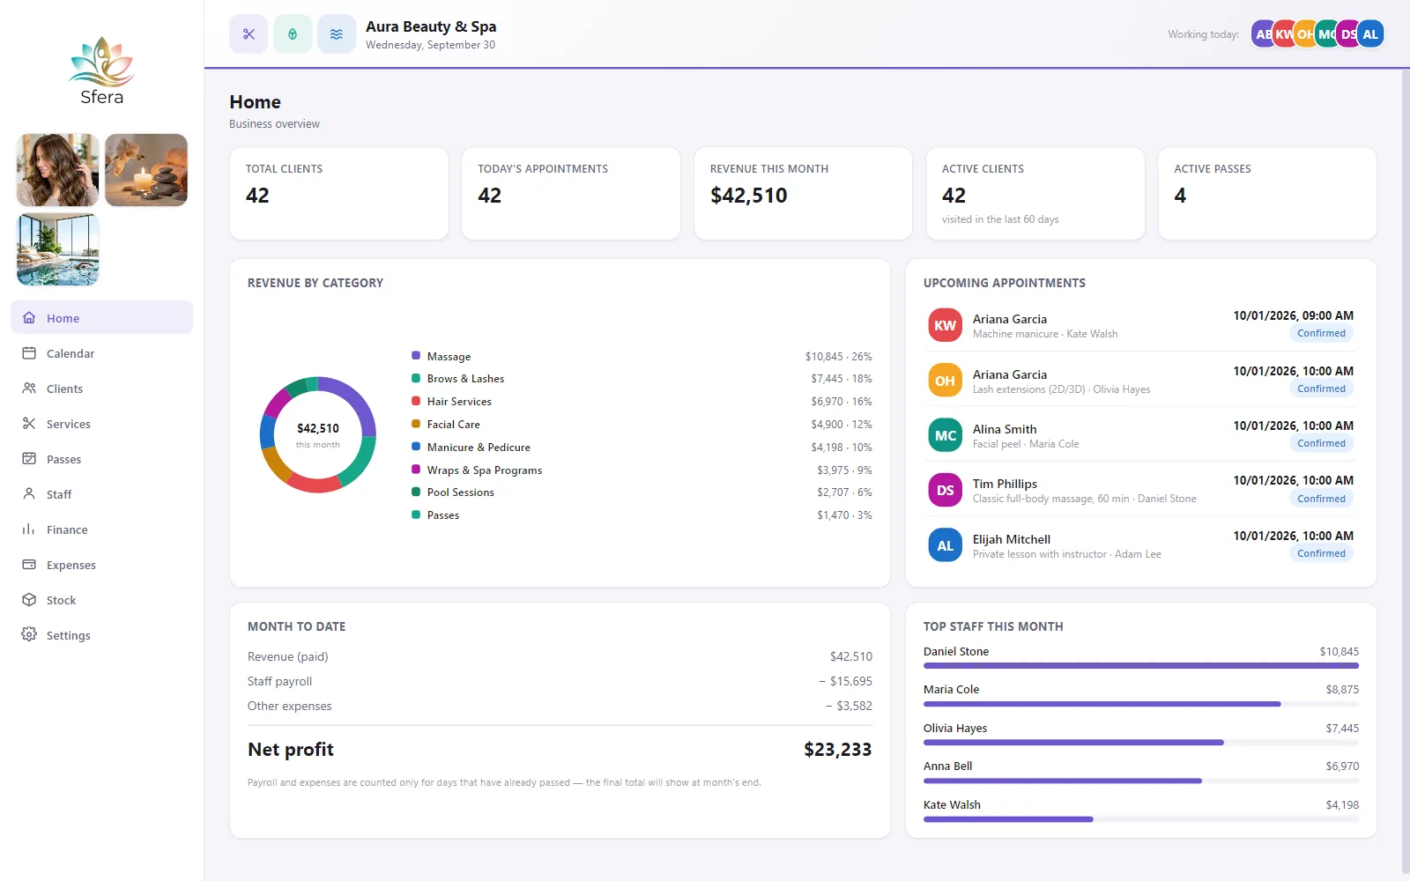
Task: Click the Expenses card icon in sidebar
Action: tap(29, 565)
